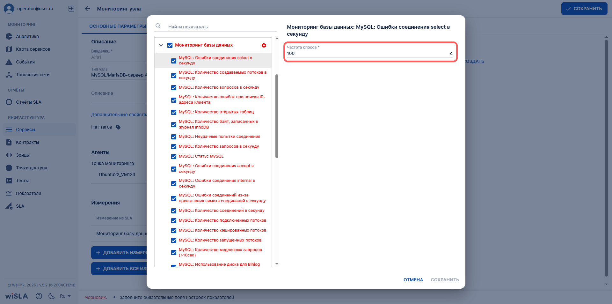
Task: Click the search magnifier icon in dialog
Action: [x=158, y=26]
